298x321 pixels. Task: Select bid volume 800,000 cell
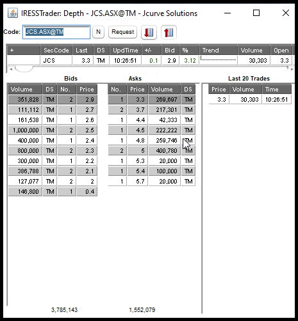coord(25,151)
